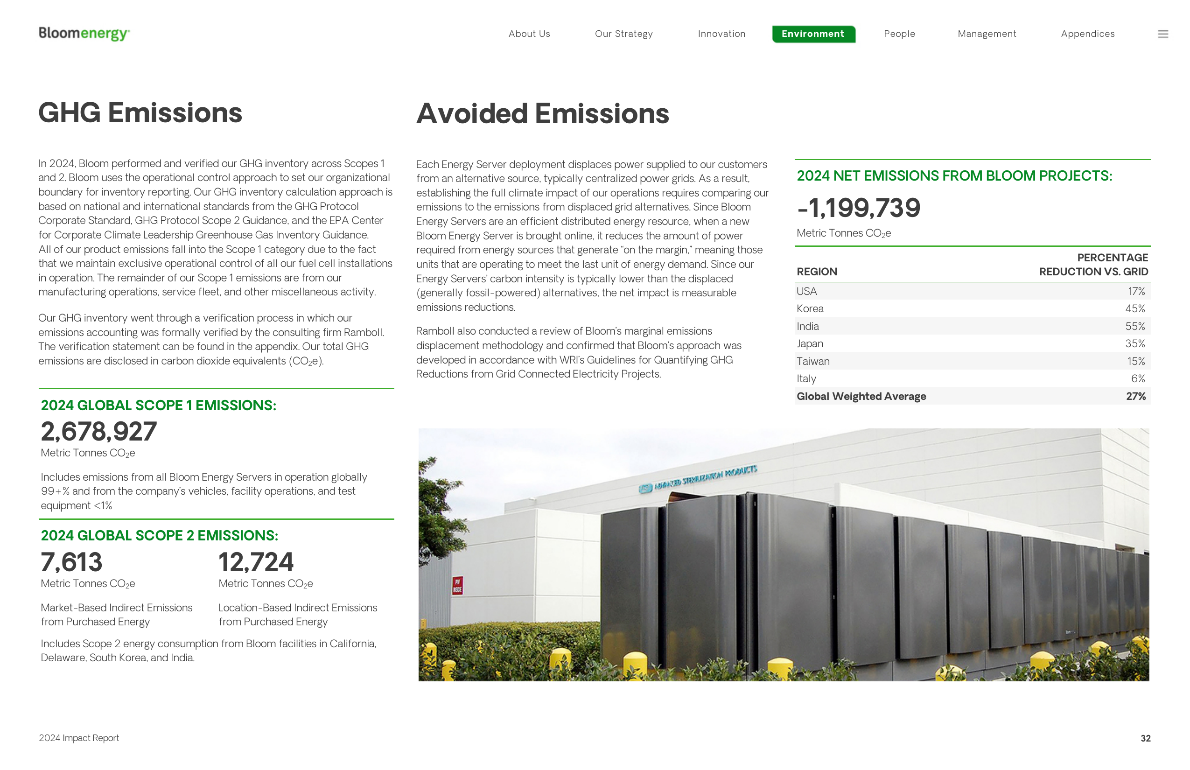This screenshot has height=770, width=1190.
Task: Select the highlighted Environment tab
Action: pyautogui.click(x=813, y=34)
